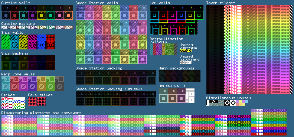Image resolution: width=294 pixels, height=137 pixels.
Task: Click the magenta Lab walls square
Action: point(172,15)
